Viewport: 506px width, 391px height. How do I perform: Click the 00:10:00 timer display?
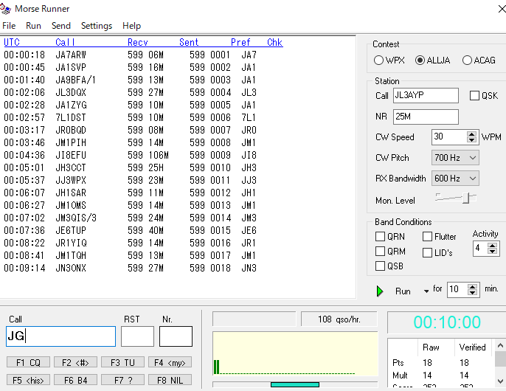pyautogui.click(x=447, y=322)
